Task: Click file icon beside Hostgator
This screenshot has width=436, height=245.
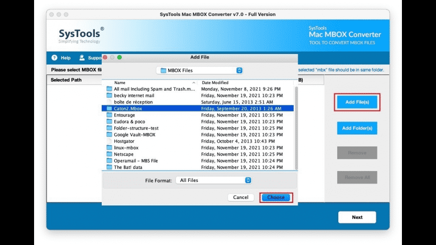Action: click(x=109, y=141)
